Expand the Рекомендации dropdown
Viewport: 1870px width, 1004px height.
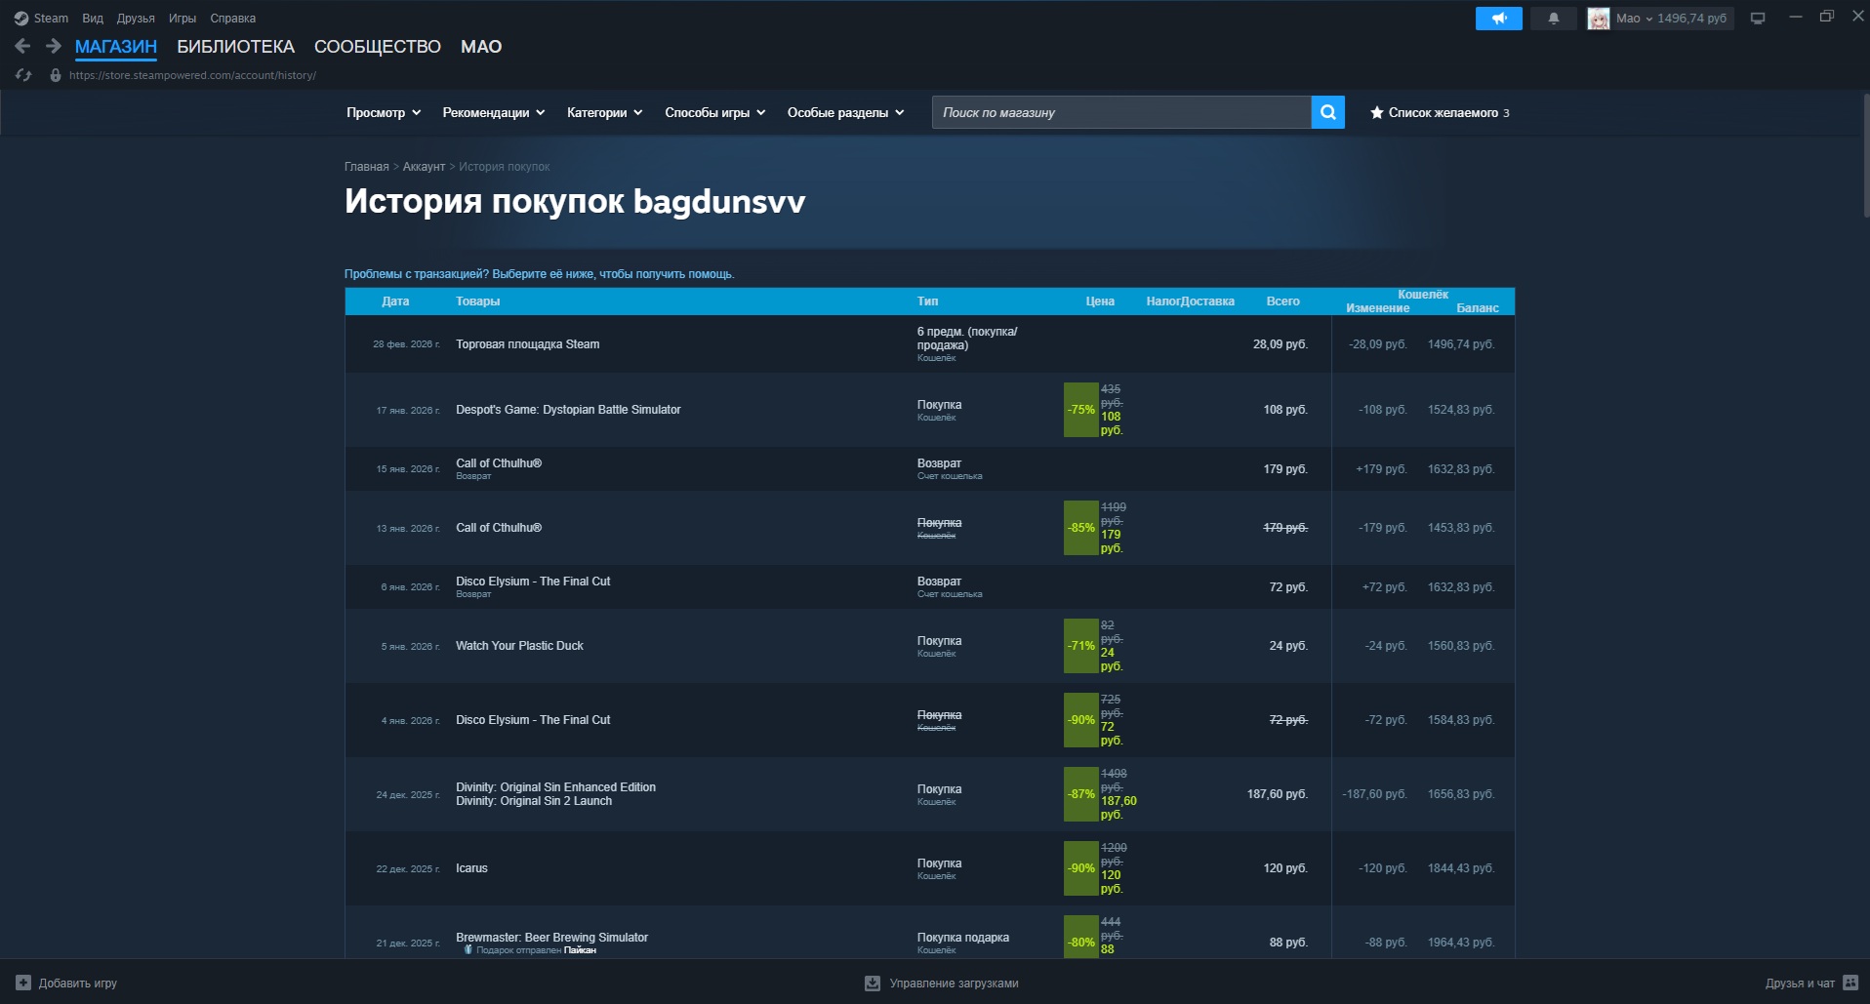(494, 112)
